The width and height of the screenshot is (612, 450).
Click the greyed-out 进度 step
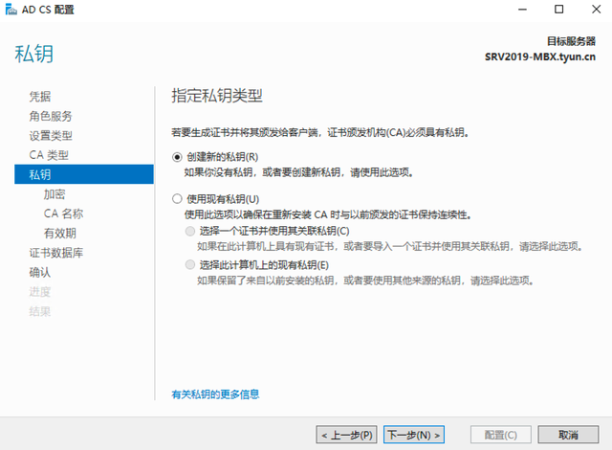coord(40,292)
